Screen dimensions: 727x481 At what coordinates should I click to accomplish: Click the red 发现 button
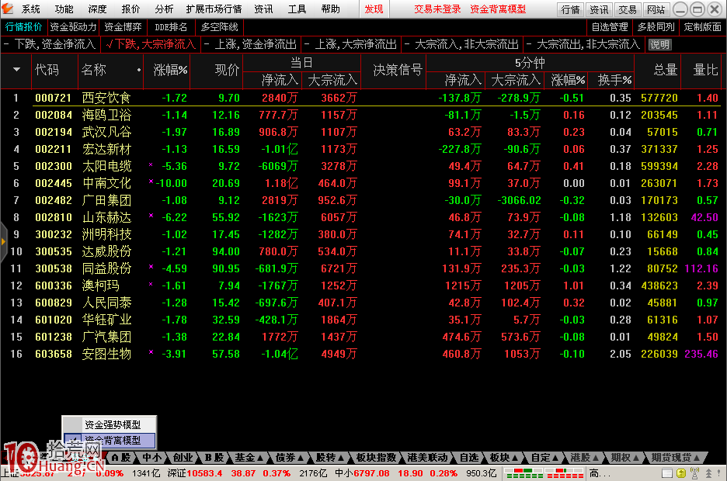pyautogui.click(x=374, y=9)
